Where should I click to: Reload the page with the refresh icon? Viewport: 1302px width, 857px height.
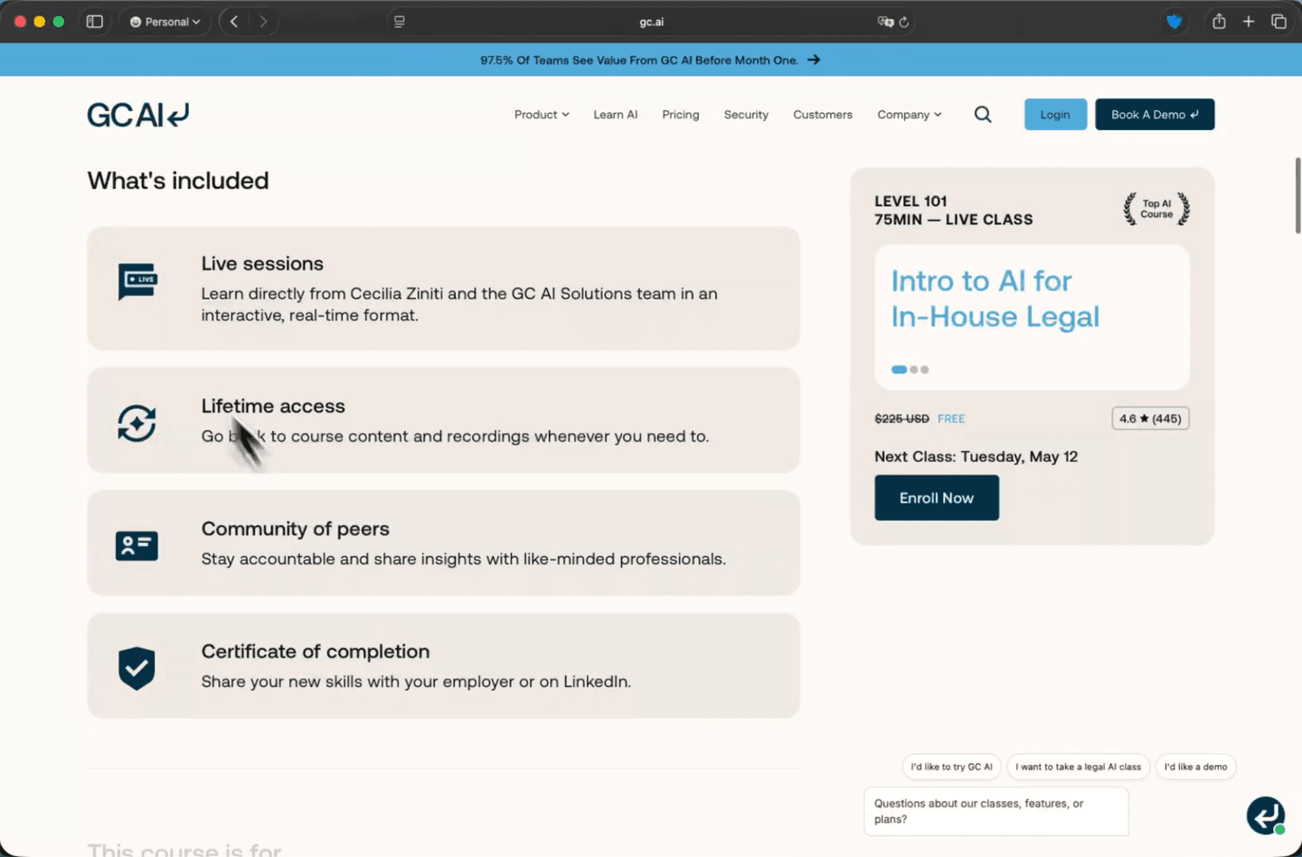click(x=903, y=22)
